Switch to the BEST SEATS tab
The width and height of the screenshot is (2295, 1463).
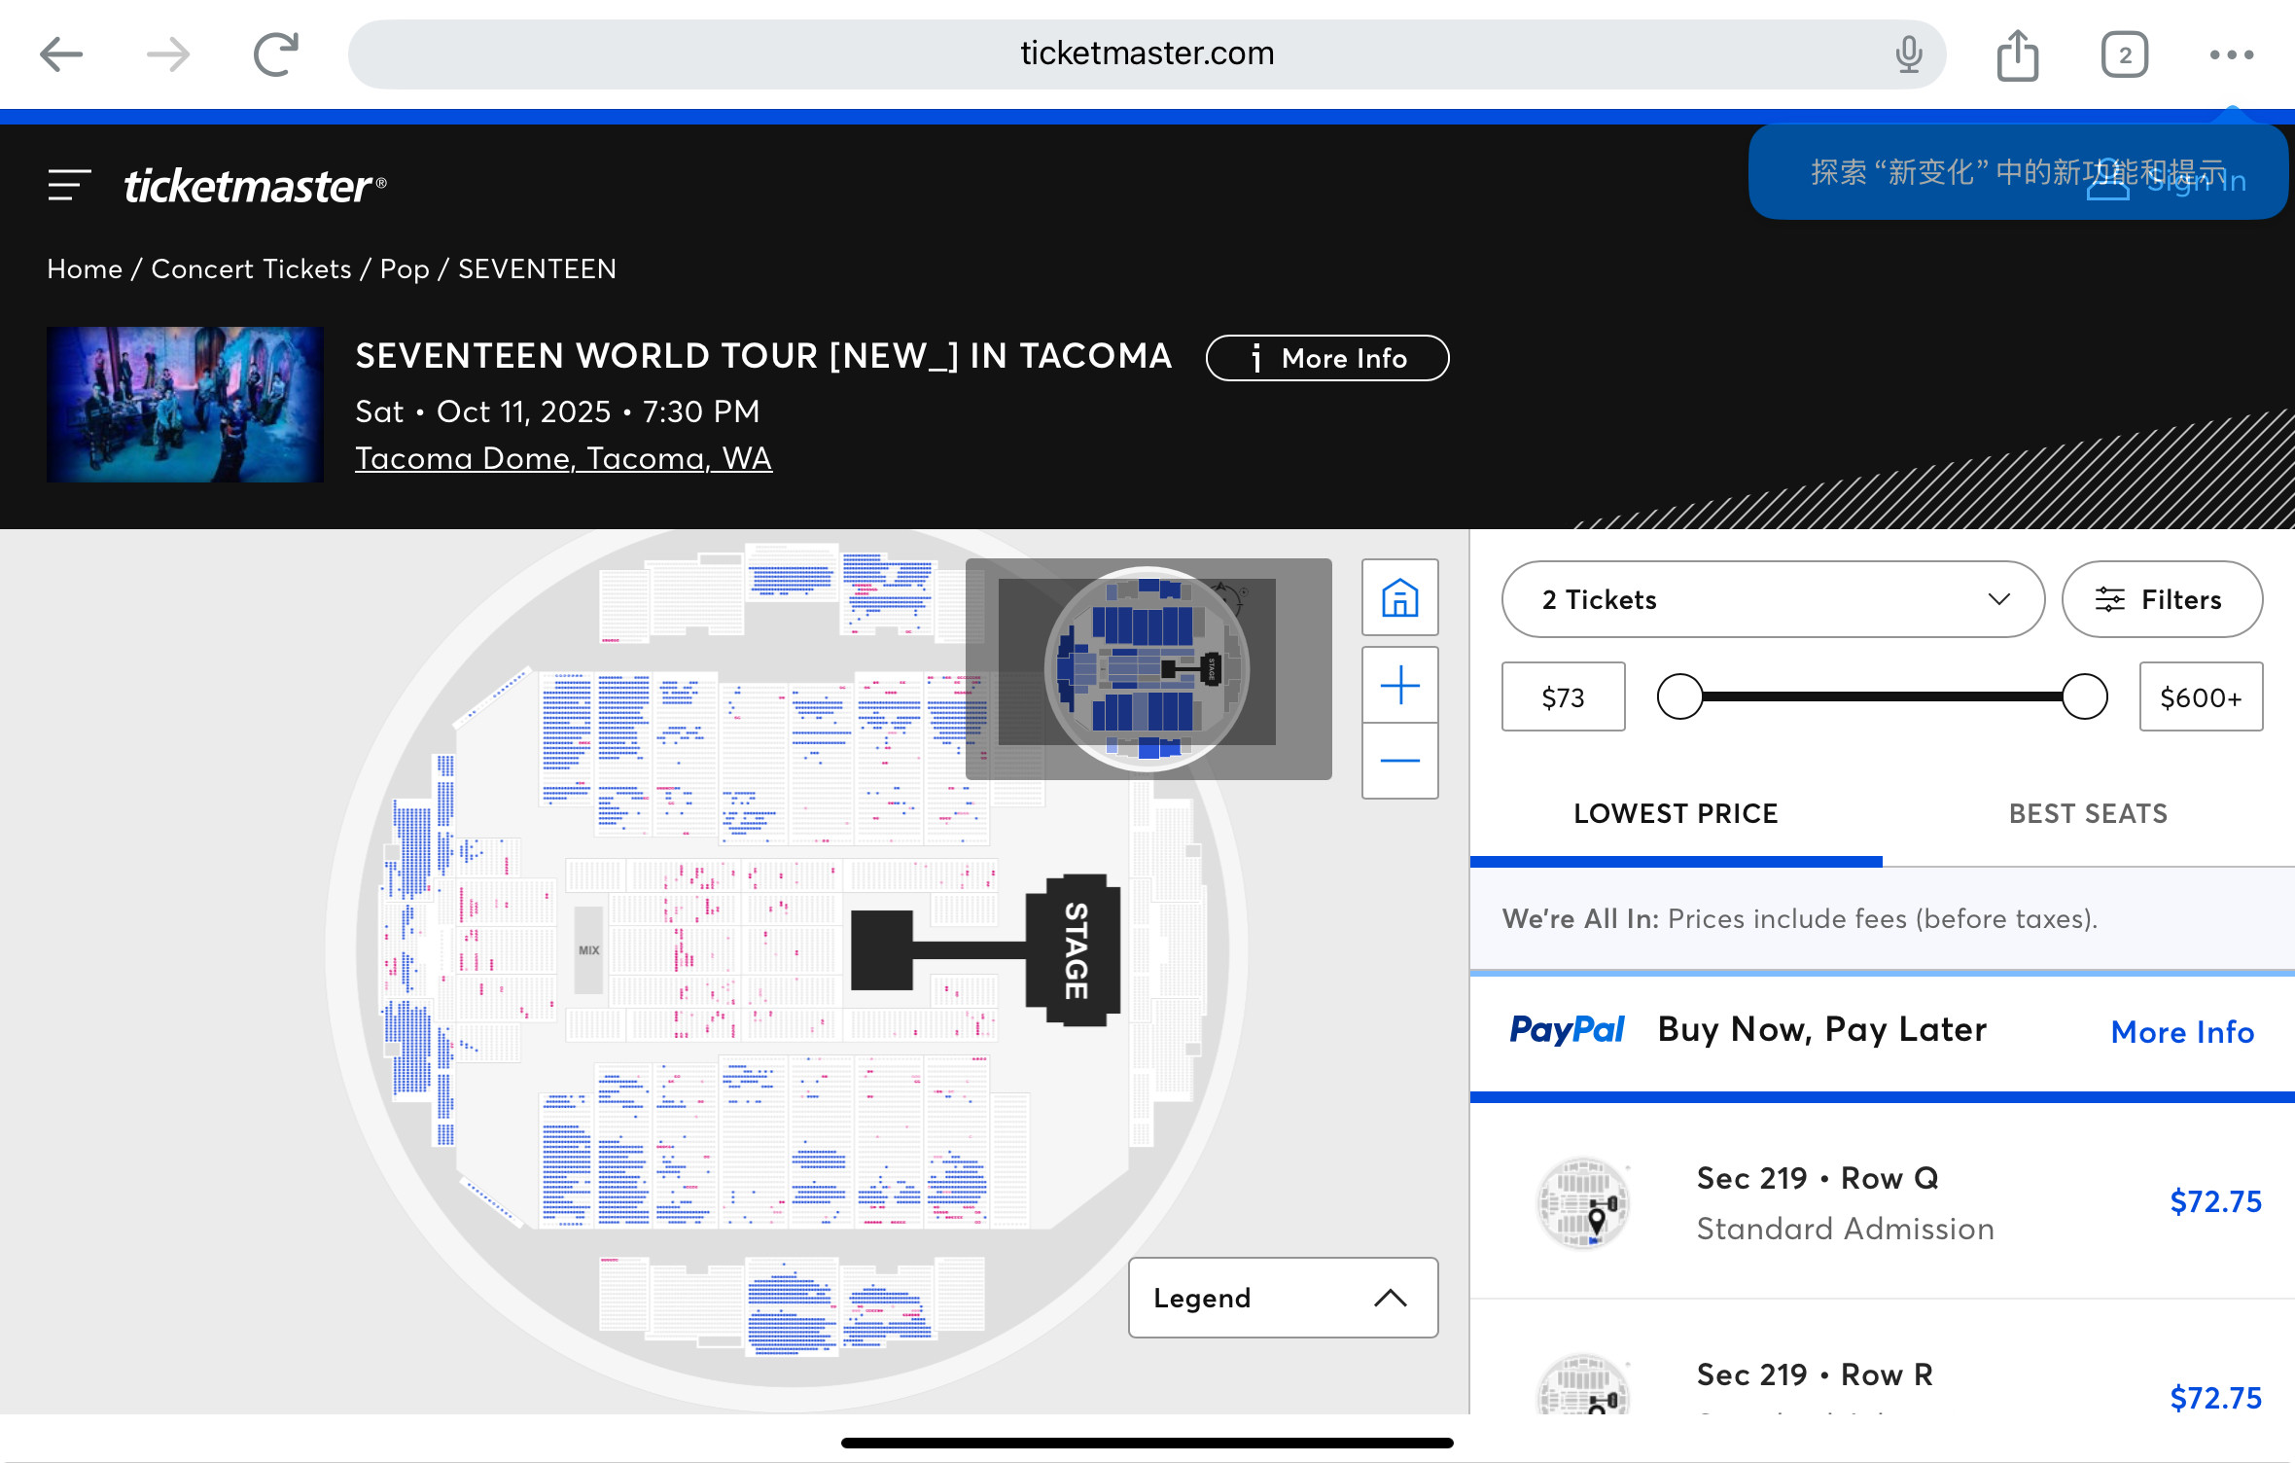click(2088, 814)
